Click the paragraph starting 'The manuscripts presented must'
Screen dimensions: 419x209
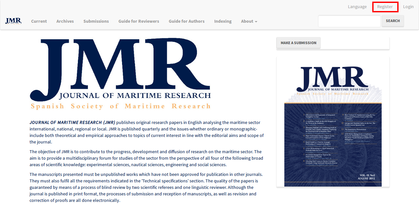(146, 187)
